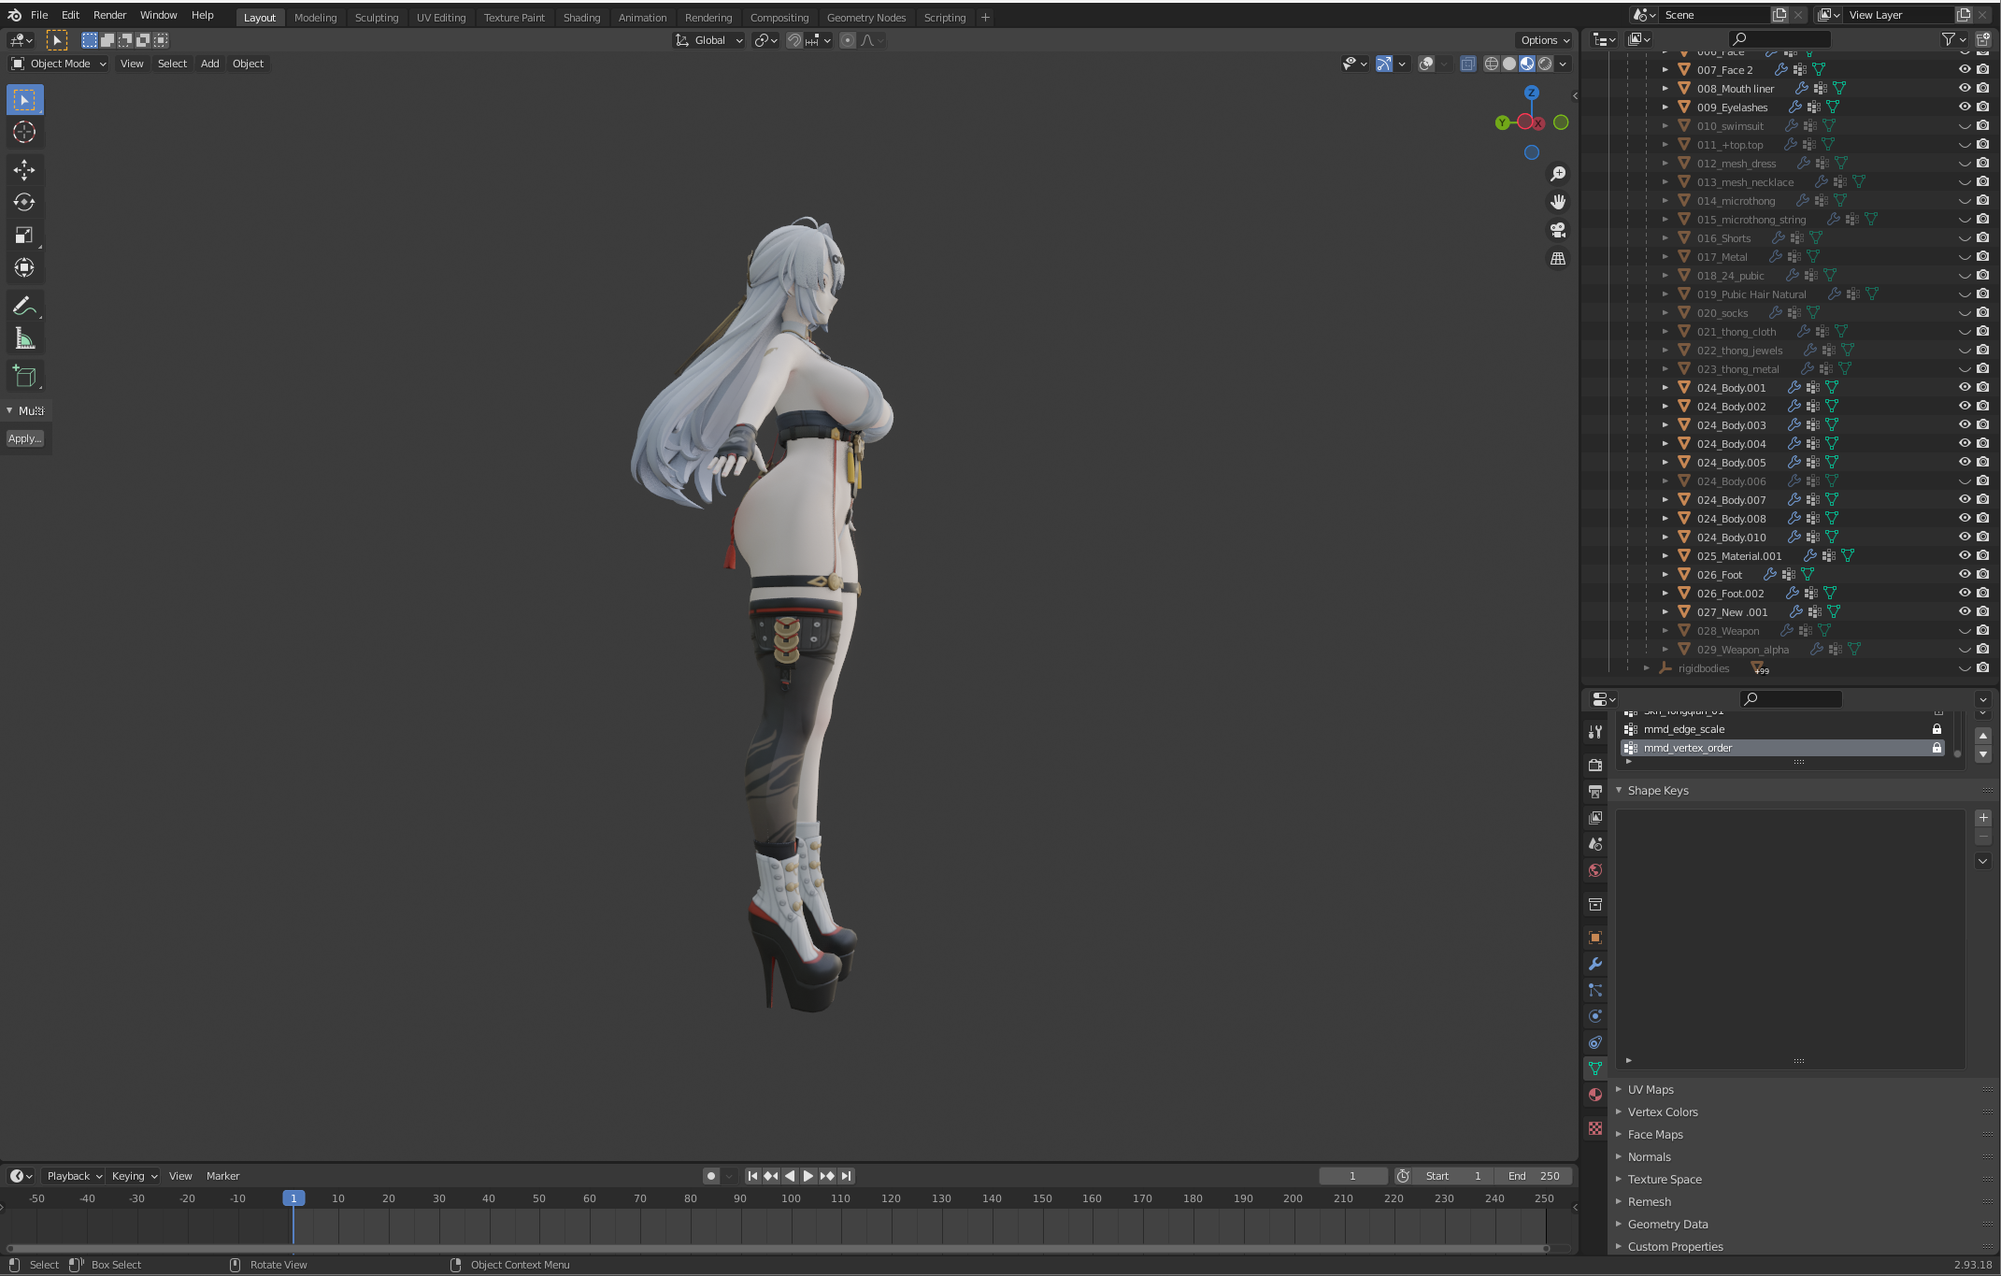
Task: Toggle proportional editing in header
Action: tap(848, 40)
